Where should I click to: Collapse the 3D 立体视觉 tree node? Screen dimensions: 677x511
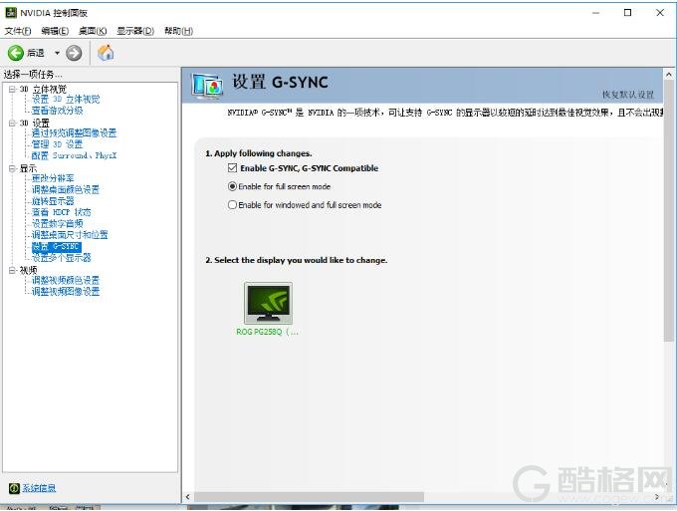tap(12, 89)
